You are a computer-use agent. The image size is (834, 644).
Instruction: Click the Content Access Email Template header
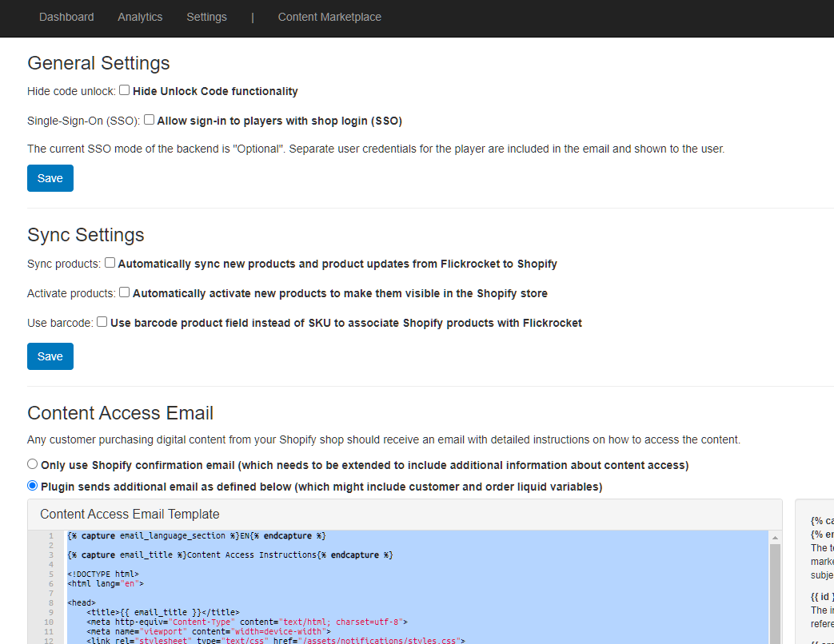(130, 515)
